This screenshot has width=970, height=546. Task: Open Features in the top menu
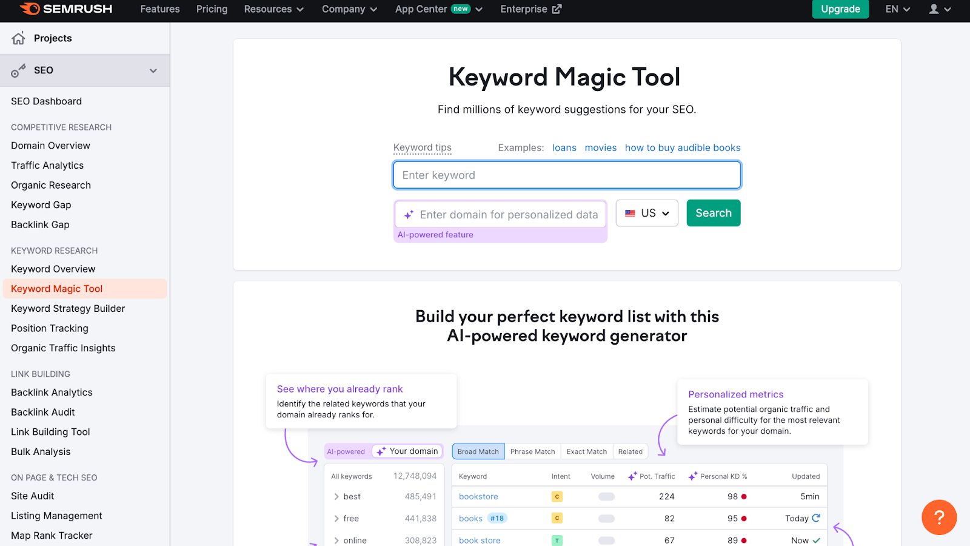click(160, 9)
